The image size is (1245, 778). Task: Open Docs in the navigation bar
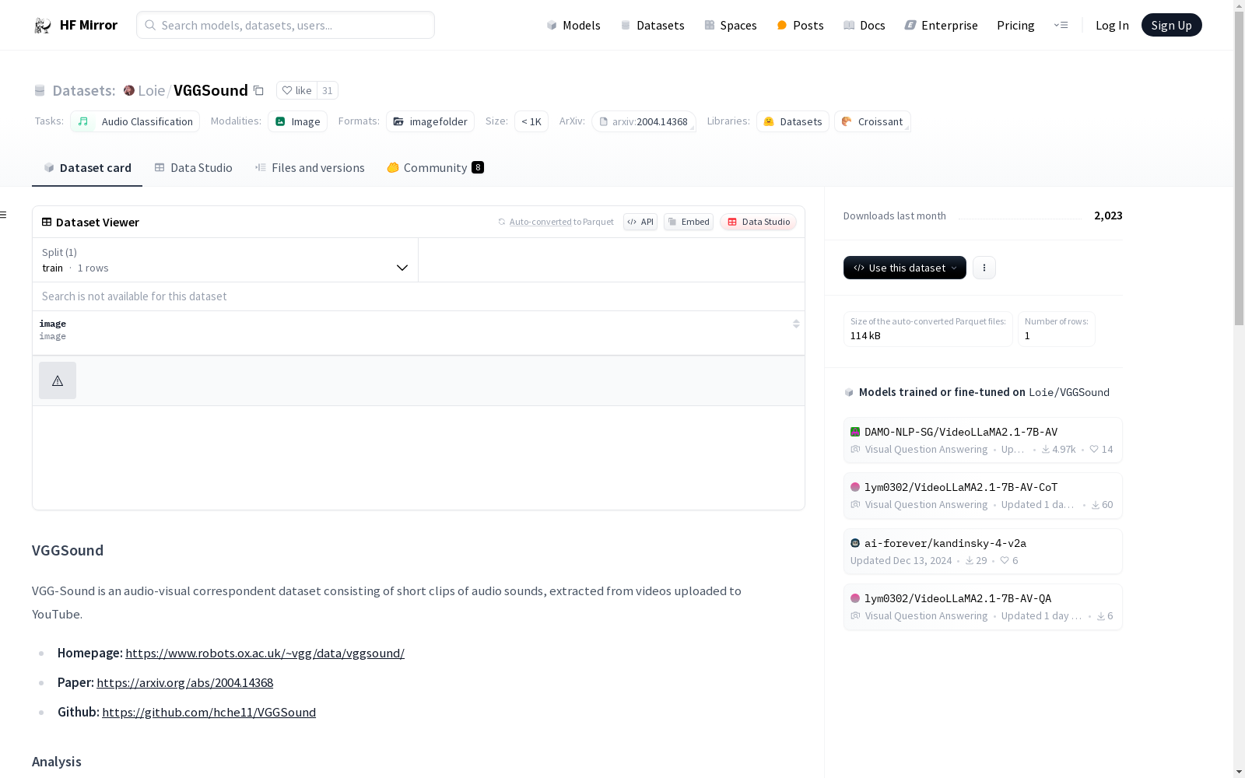click(x=864, y=25)
